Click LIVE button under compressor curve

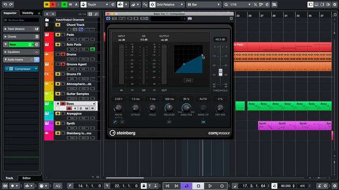189,81
